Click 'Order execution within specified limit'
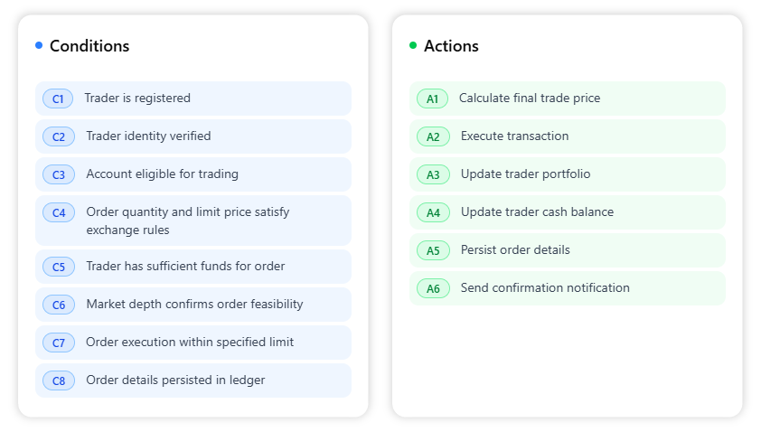The height and width of the screenshot is (432, 761). click(189, 343)
